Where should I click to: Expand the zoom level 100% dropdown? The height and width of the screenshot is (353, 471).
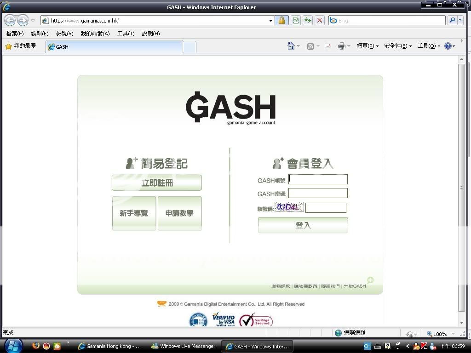click(453, 334)
